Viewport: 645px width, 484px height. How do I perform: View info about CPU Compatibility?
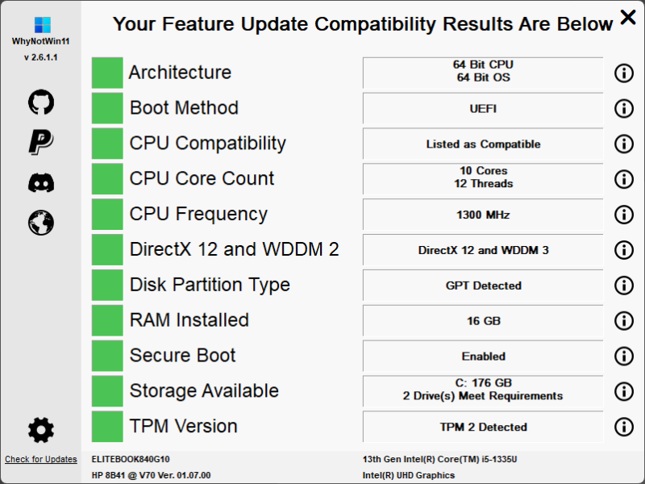pyautogui.click(x=624, y=144)
